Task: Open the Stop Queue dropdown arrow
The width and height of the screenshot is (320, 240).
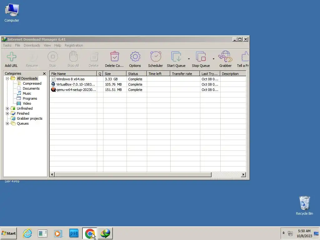Action: point(213,59)
